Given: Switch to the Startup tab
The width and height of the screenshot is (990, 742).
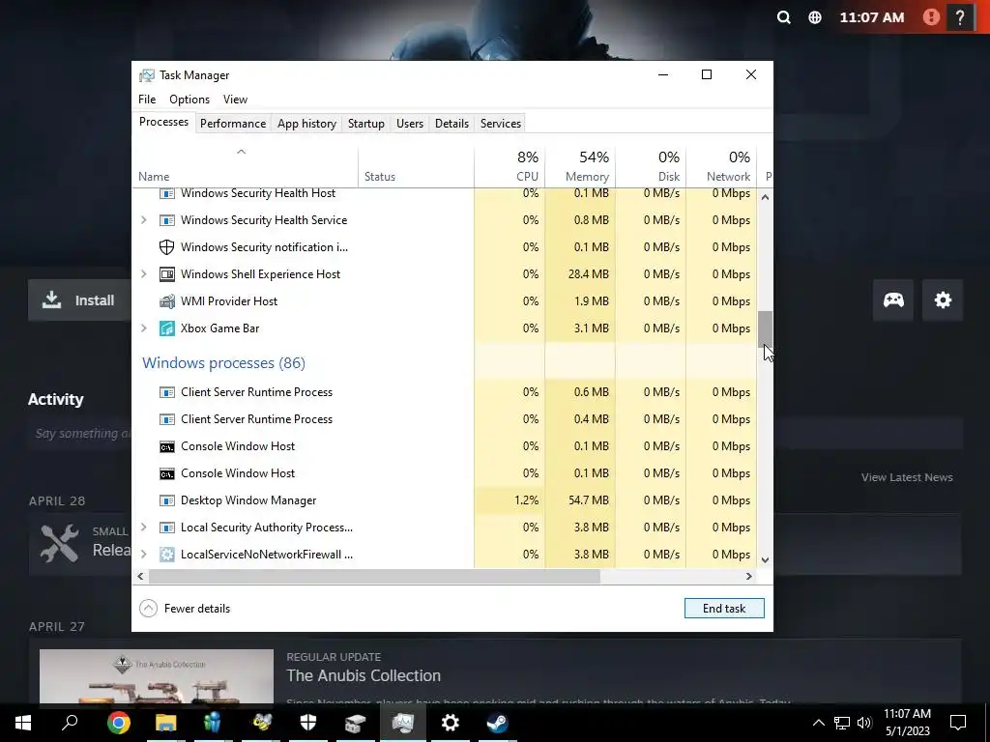Looking at the screenshot, I should point(366,124).
